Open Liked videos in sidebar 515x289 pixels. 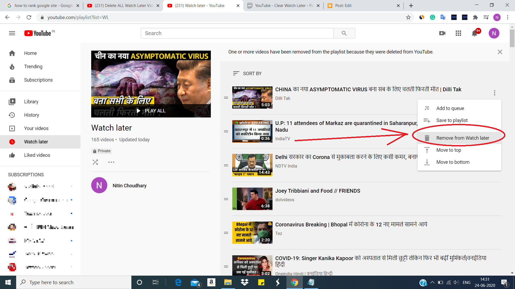tap(40, 155)
